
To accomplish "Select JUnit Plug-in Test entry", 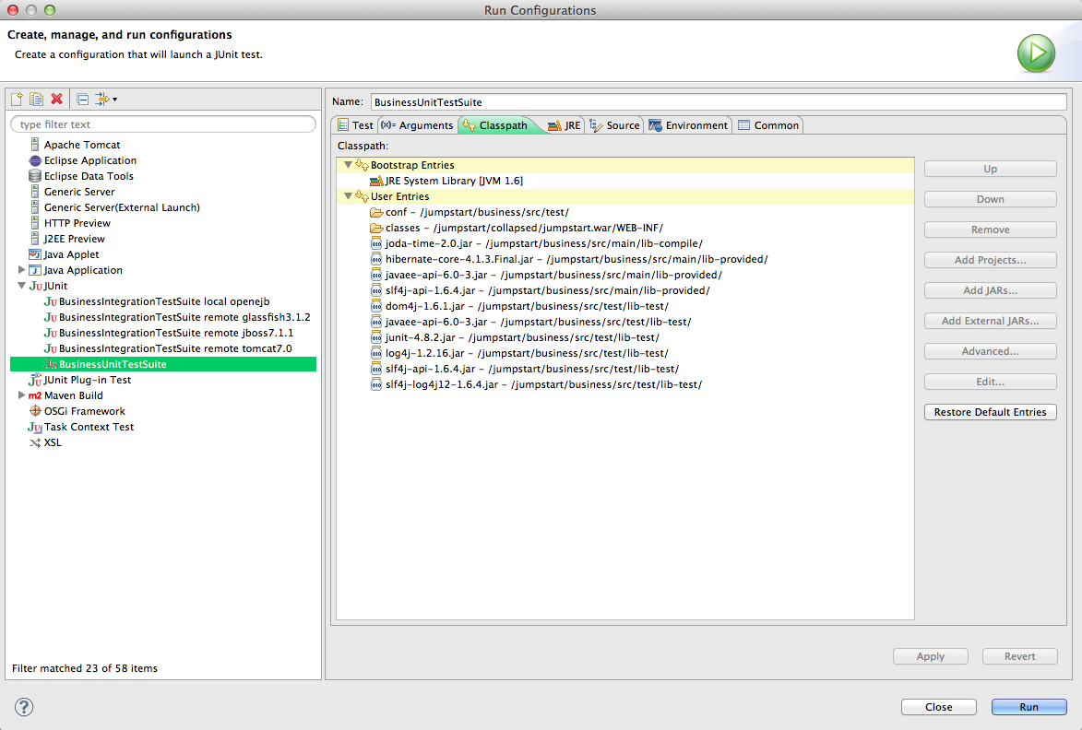I will 87,380.
